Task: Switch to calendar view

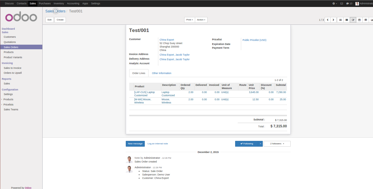Action: [359, 20]
